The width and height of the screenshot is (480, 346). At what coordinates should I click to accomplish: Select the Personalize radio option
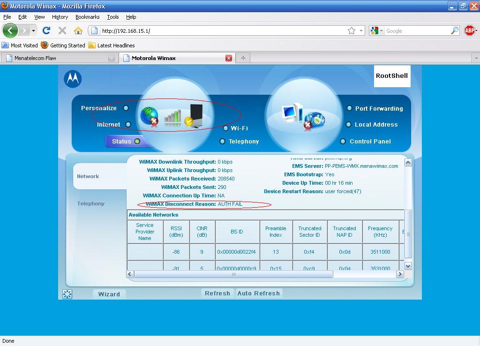[126, 108]
